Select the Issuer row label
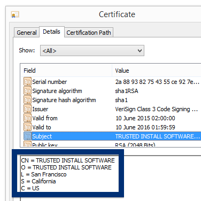 40,109
